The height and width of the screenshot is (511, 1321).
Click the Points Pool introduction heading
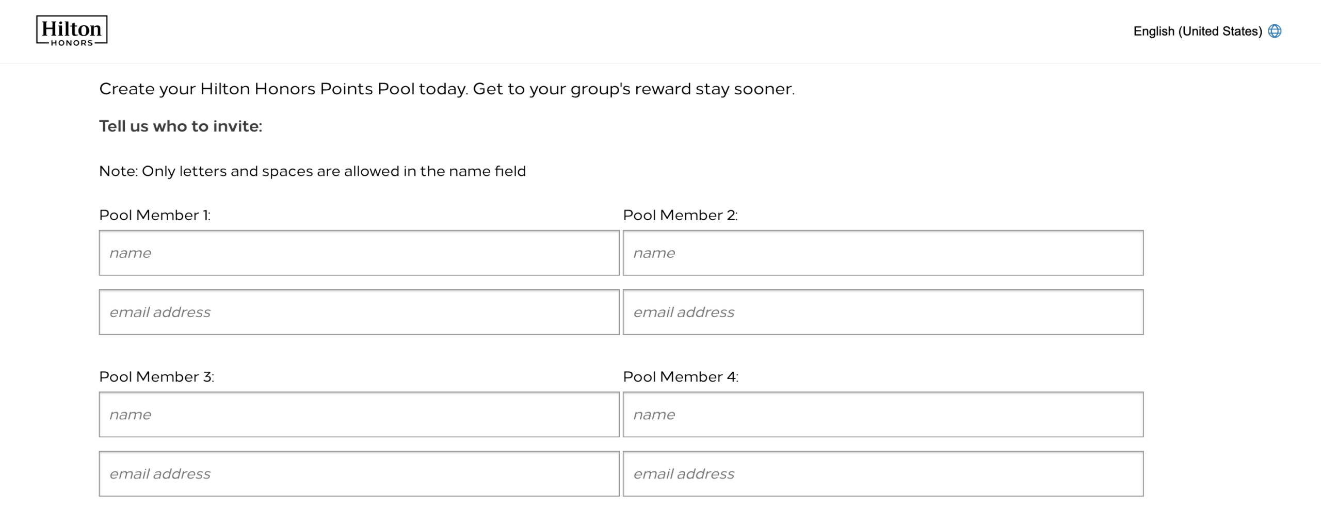[447, 88]
